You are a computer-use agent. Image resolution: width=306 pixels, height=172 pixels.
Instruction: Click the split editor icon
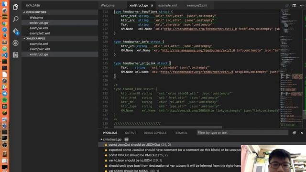pyautogui.click(x=294, y=5)
